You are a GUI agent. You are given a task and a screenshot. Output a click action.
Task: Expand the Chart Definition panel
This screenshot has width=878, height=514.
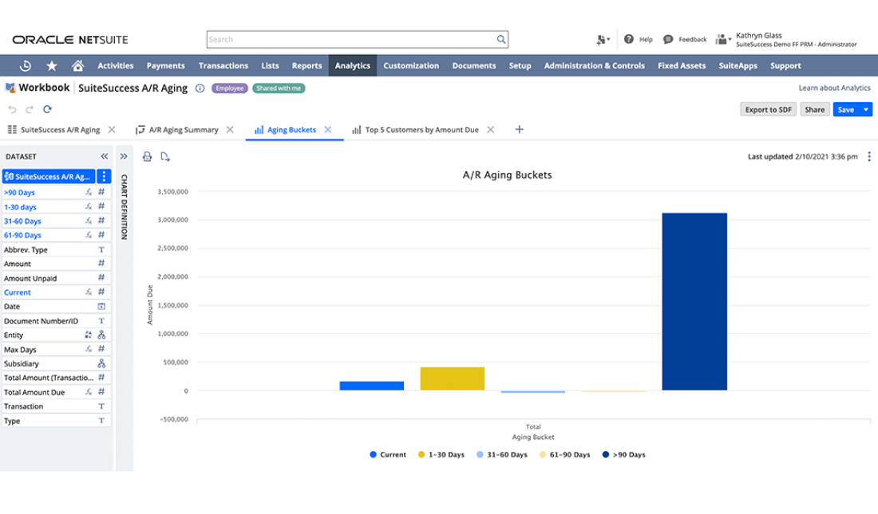(124, 157)
